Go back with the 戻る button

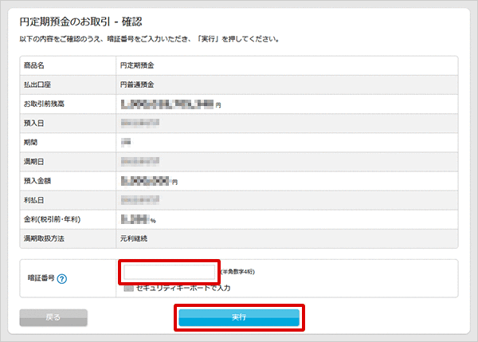coord(53,317)
